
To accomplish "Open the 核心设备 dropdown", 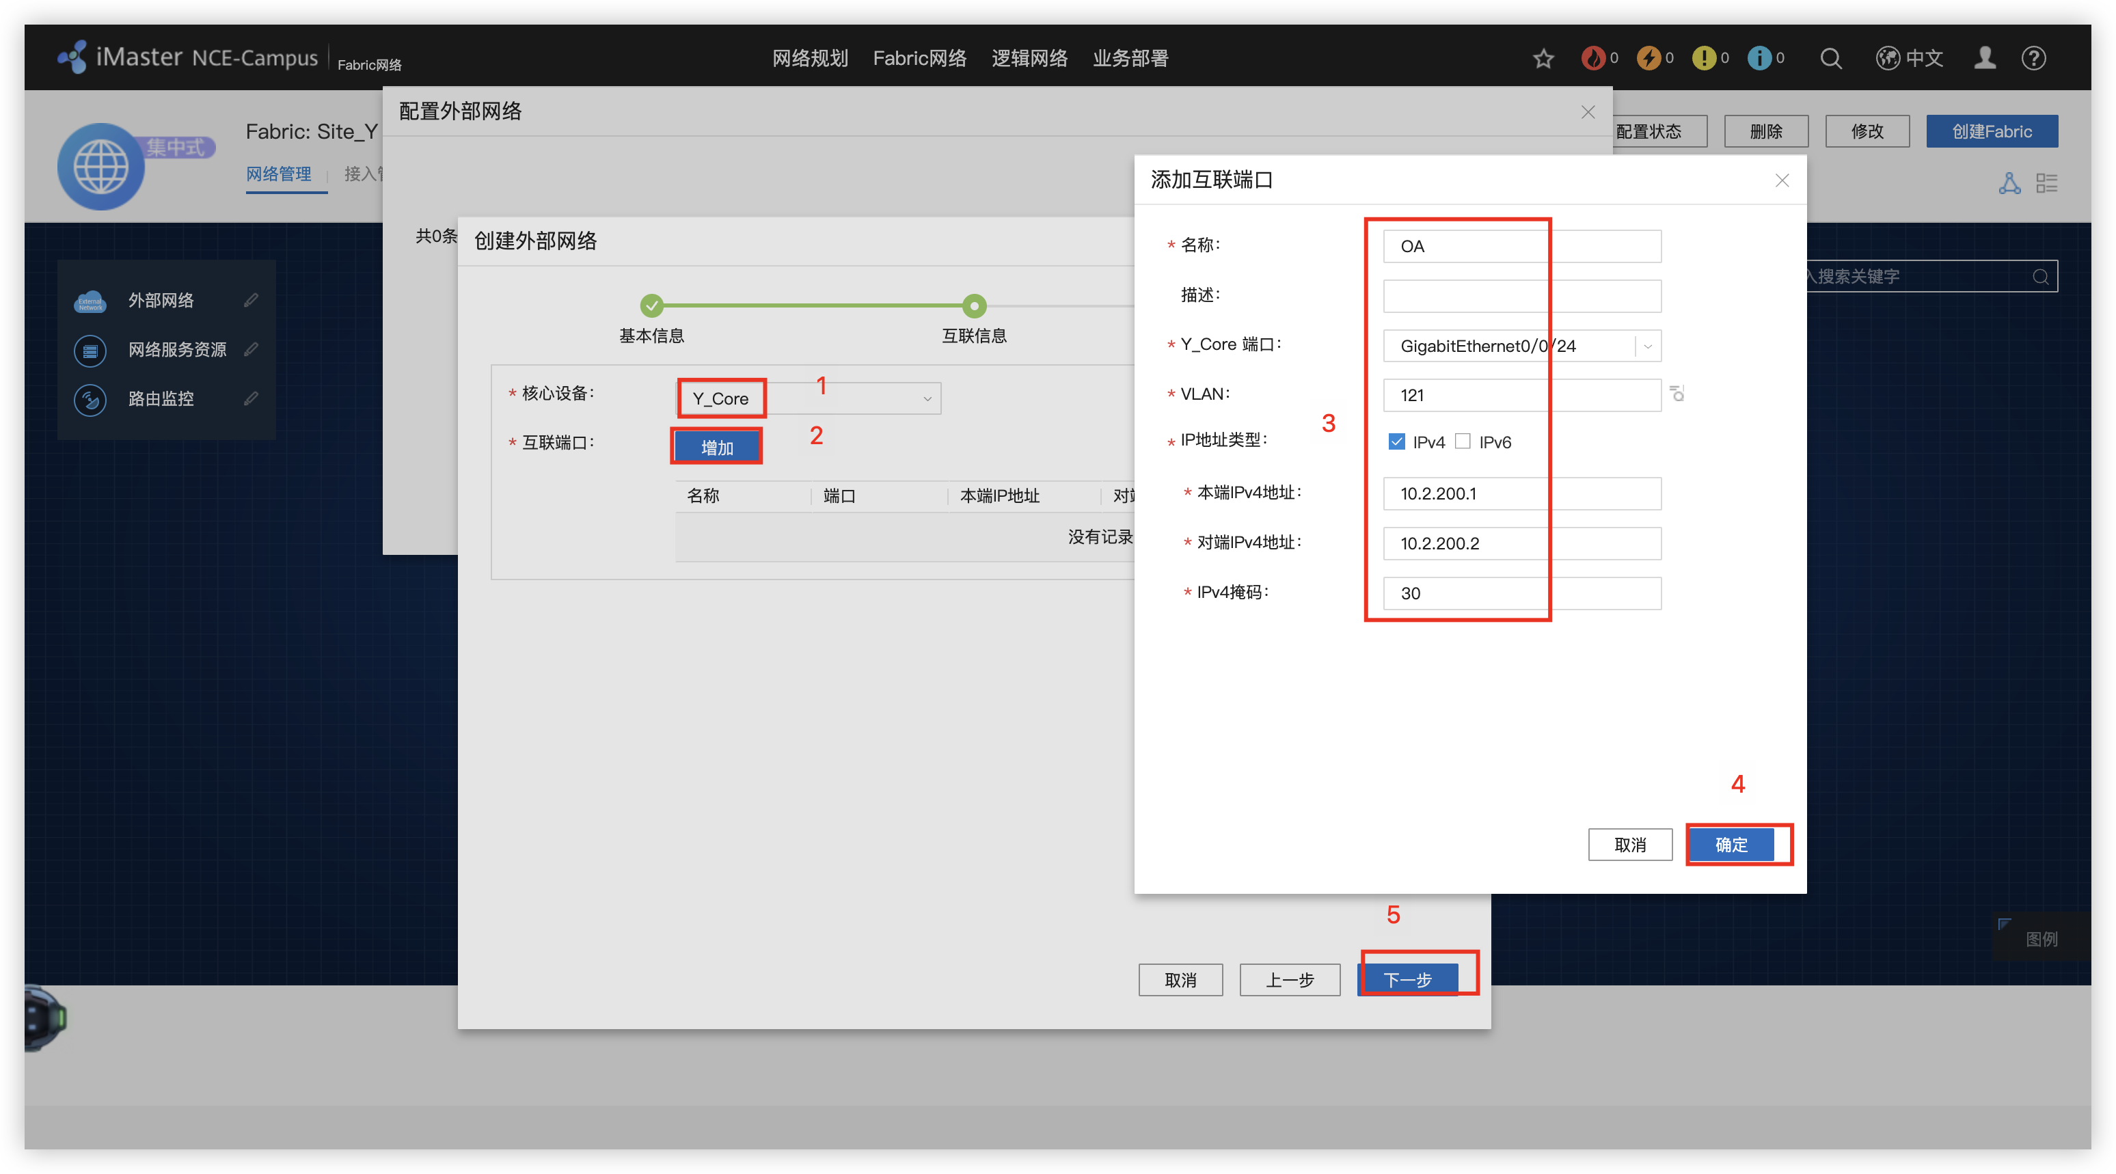I will [x=927, y=398].
